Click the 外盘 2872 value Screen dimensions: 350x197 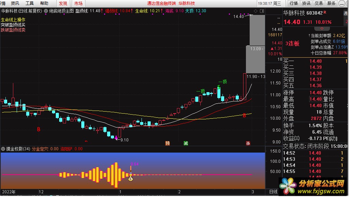pos(316,118)
